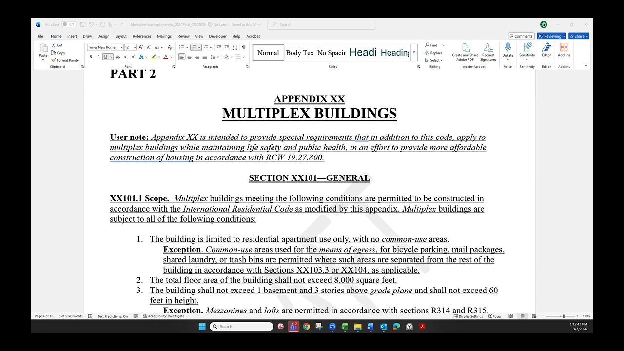Switch to the Layout tab

(x=121, y=36)
